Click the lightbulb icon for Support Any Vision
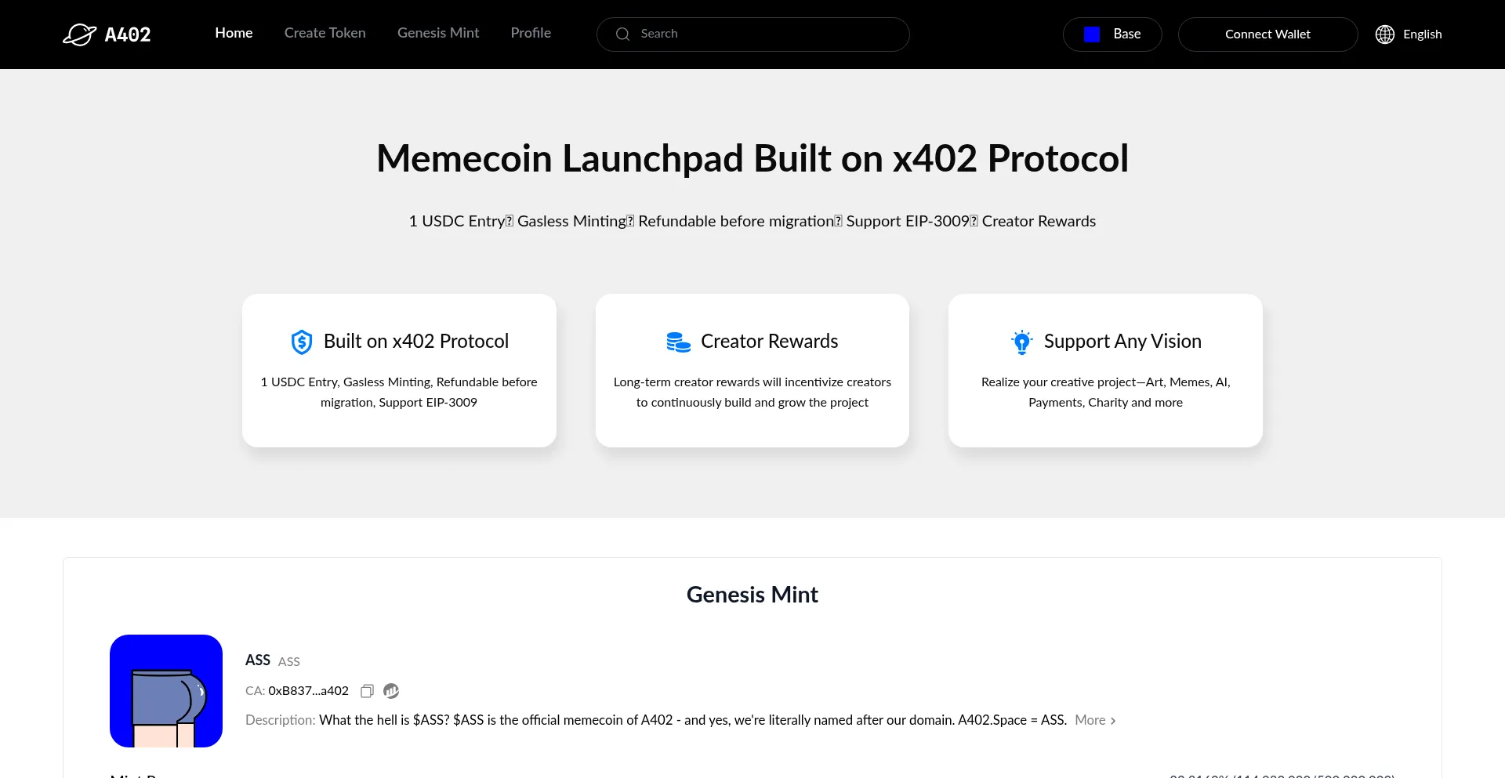1505x778 pixels. [x=1021, y=342]
